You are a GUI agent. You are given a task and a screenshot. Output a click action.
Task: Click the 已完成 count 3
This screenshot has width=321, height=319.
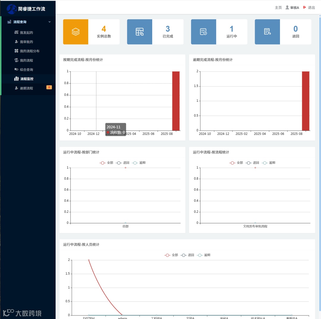[168, 29]
